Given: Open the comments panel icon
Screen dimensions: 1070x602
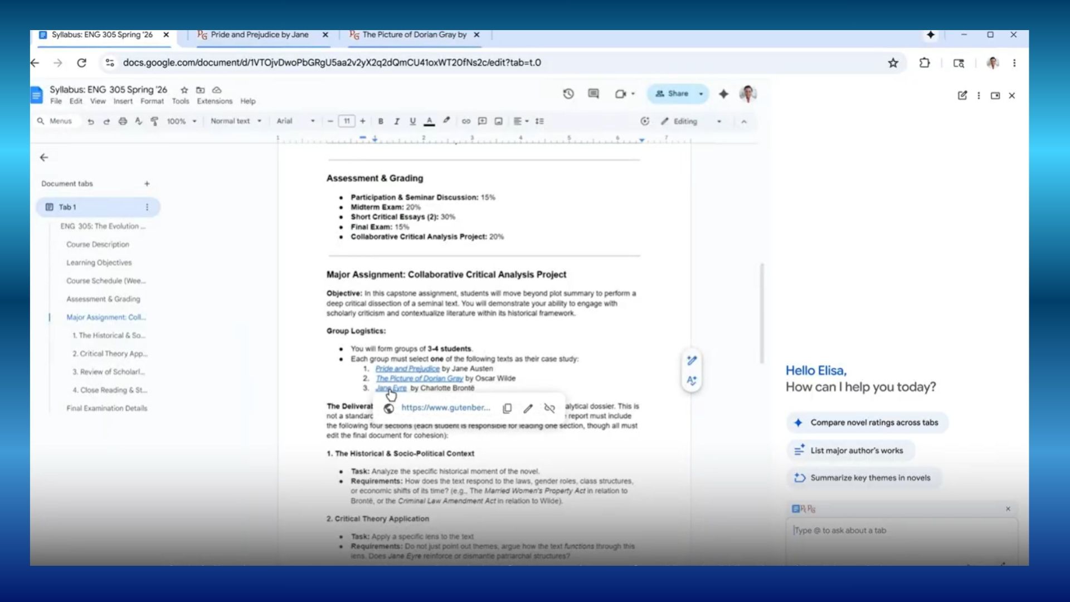Looking at the screenshot, I should (594, 94).
